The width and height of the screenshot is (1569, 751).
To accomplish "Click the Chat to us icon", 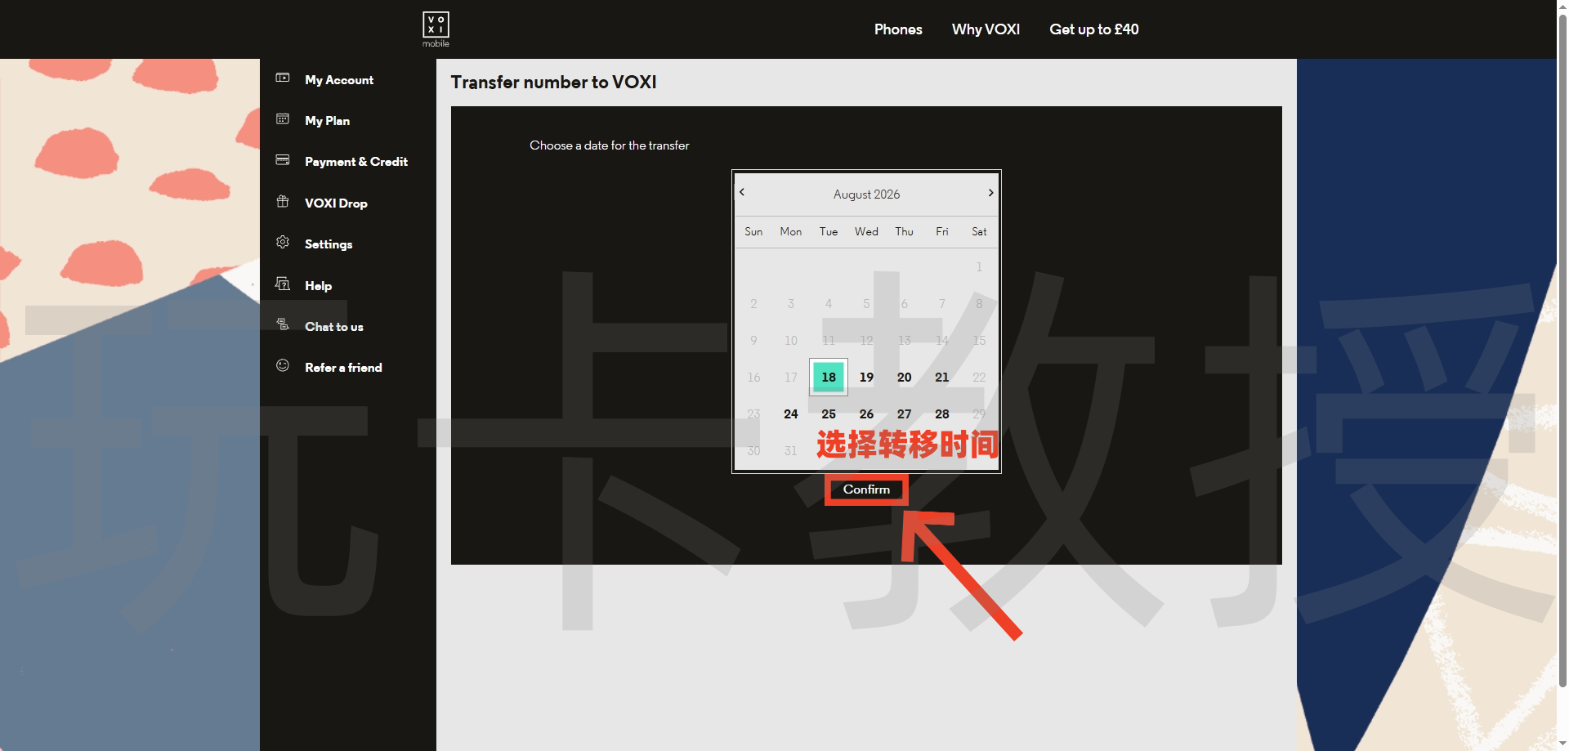I will click(283, 324).
